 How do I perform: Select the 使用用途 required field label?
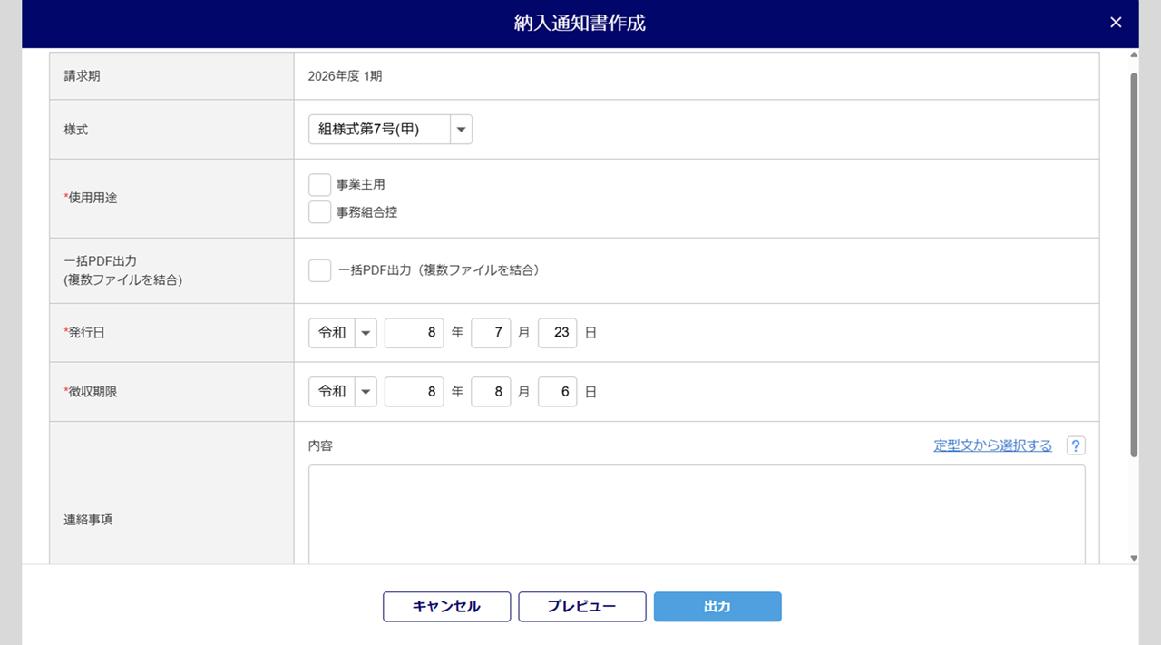91,198
